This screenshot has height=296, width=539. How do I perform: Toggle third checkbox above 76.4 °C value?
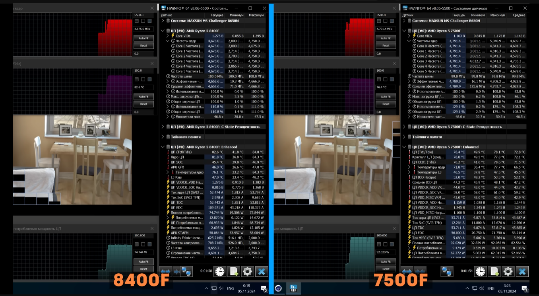(x=392, y=79)
